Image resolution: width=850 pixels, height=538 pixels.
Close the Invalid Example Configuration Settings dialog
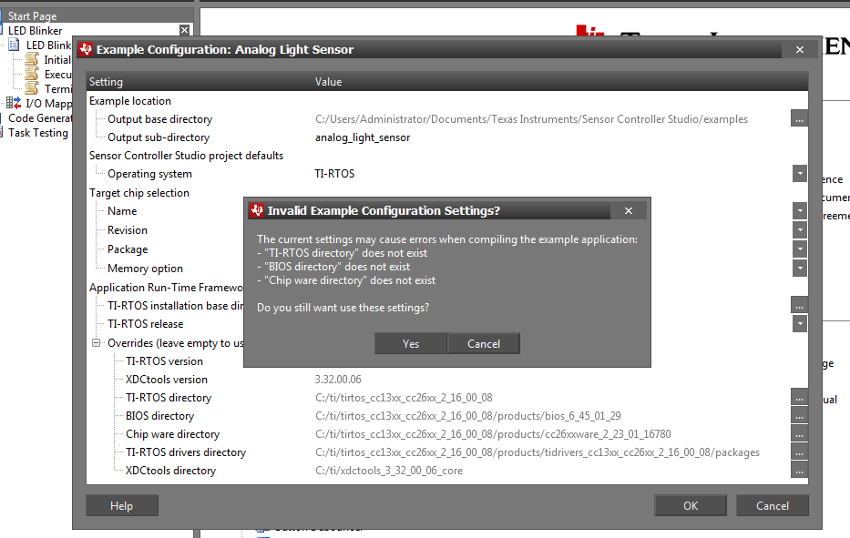point(629,211)
